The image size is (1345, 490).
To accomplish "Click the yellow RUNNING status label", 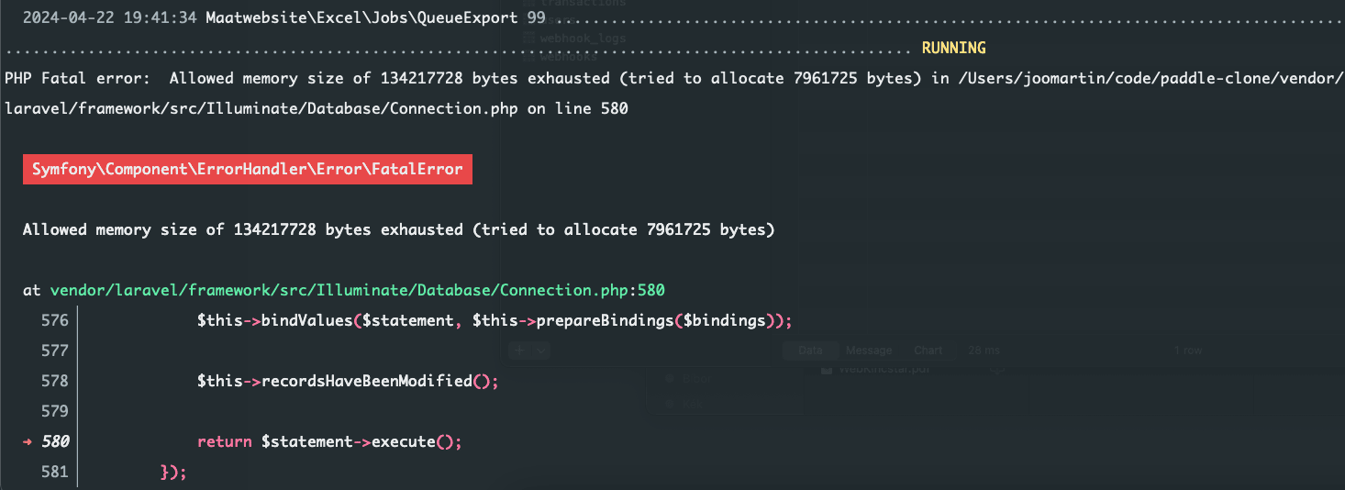I will 953,48.
